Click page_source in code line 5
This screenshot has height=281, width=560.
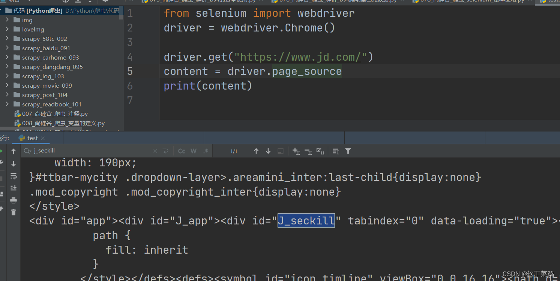point(307,71)
